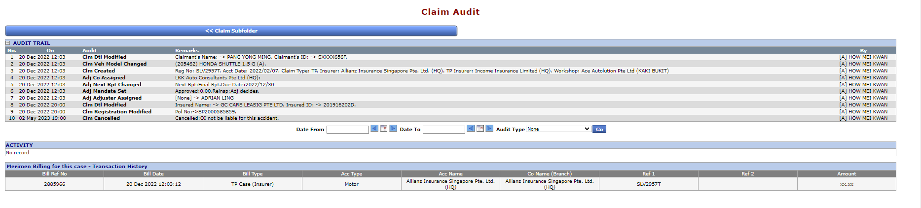
Task: Go back to Claim Subfolder
Action: coord(231,31)
